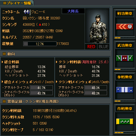The height and width of the screenshot is (136, 136).
Task: Open the プレイヤー情報 tab
Action: 17,3
